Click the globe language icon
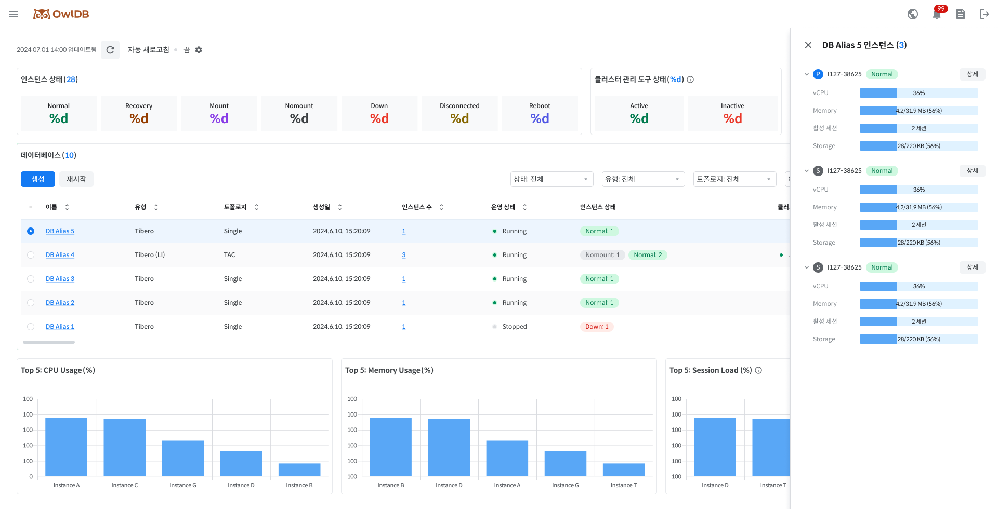The image size is (998, 509). point(913,14)
